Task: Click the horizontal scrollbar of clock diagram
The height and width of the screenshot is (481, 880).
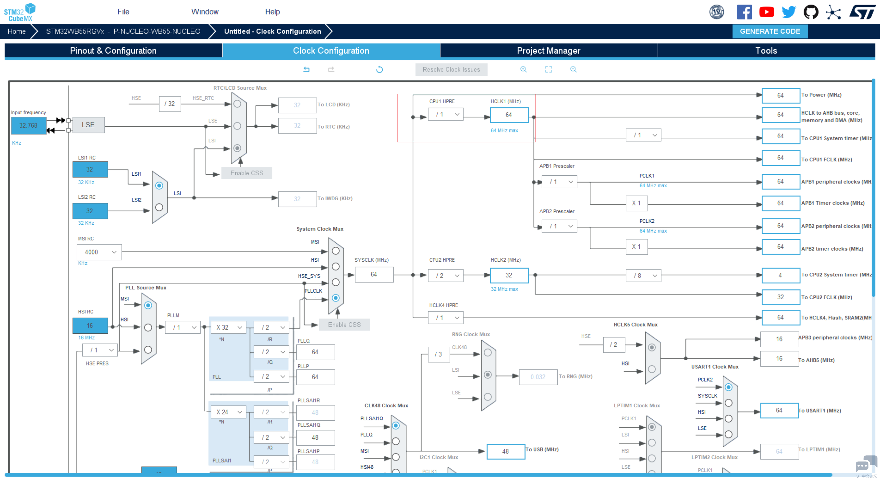Action: 418,475
